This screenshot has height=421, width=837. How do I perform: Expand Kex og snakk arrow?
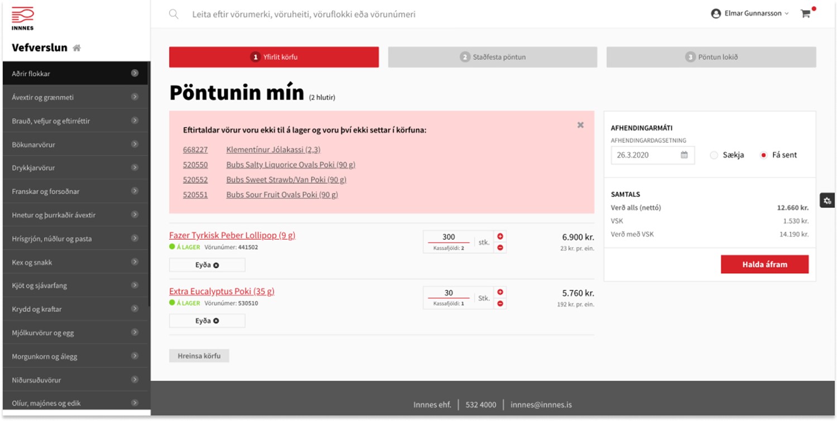134,262
